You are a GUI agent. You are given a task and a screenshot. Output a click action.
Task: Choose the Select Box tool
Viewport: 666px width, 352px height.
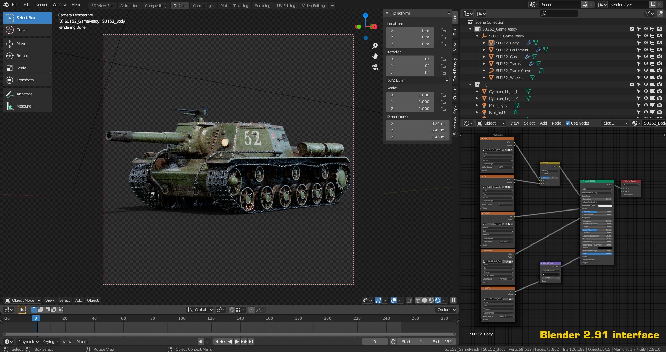click(x=27, y=18)
